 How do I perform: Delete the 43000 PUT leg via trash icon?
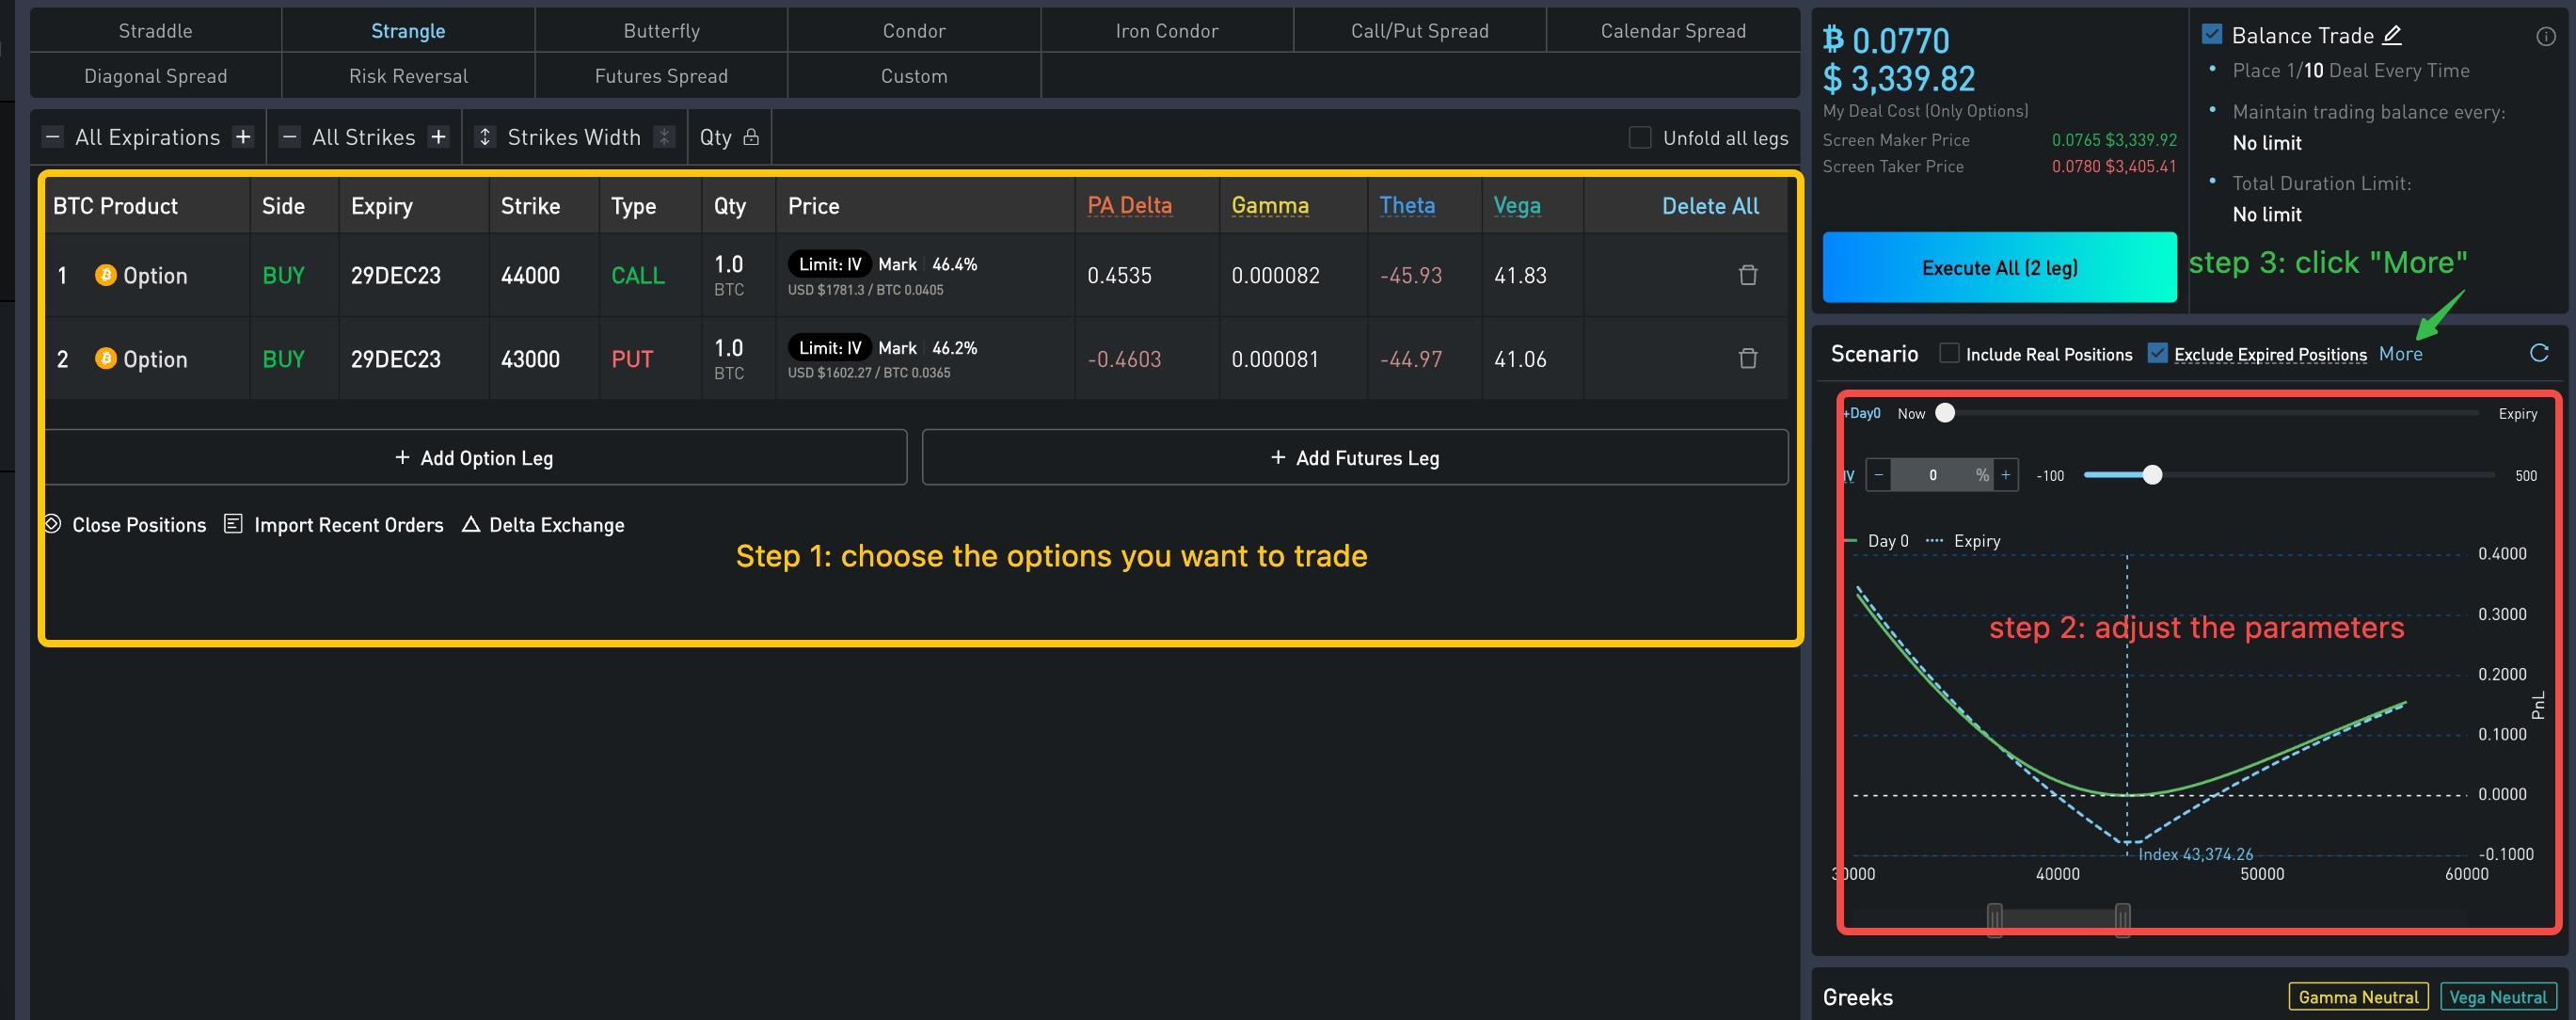point(1747,358)
